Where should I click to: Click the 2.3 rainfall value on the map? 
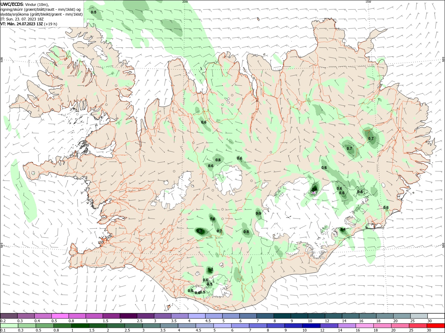pos(200,231)
